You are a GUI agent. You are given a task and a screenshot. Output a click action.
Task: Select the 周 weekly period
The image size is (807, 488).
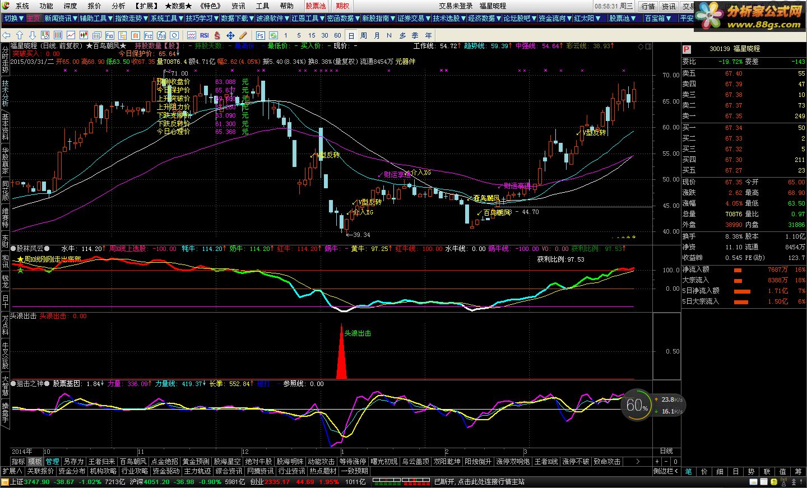pyautogui.click(x=364, y=35)
